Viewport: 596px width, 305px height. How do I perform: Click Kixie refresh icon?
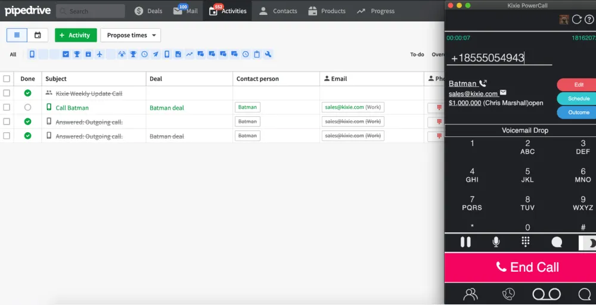point(576,20)
